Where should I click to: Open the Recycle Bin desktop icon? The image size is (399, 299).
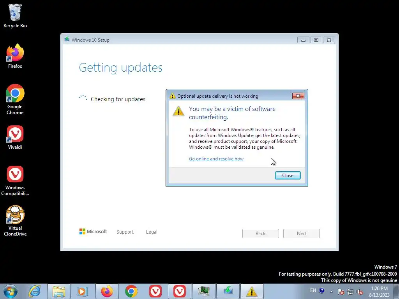point(15,16)
